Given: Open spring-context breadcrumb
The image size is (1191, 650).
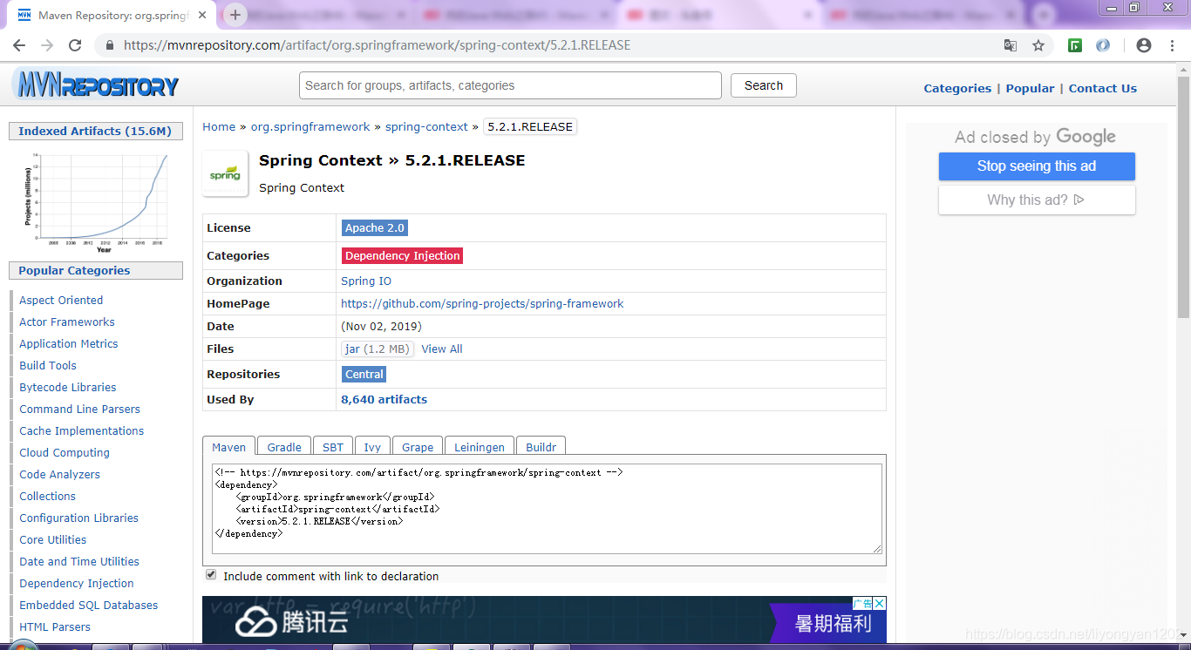Looking at the screenshot, I should coord(426,126).
